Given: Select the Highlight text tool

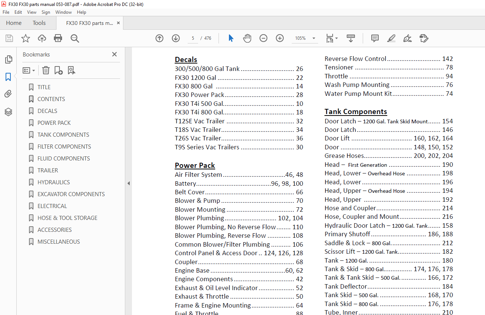Looking at the screenshot, I should (x=391, y=38).
